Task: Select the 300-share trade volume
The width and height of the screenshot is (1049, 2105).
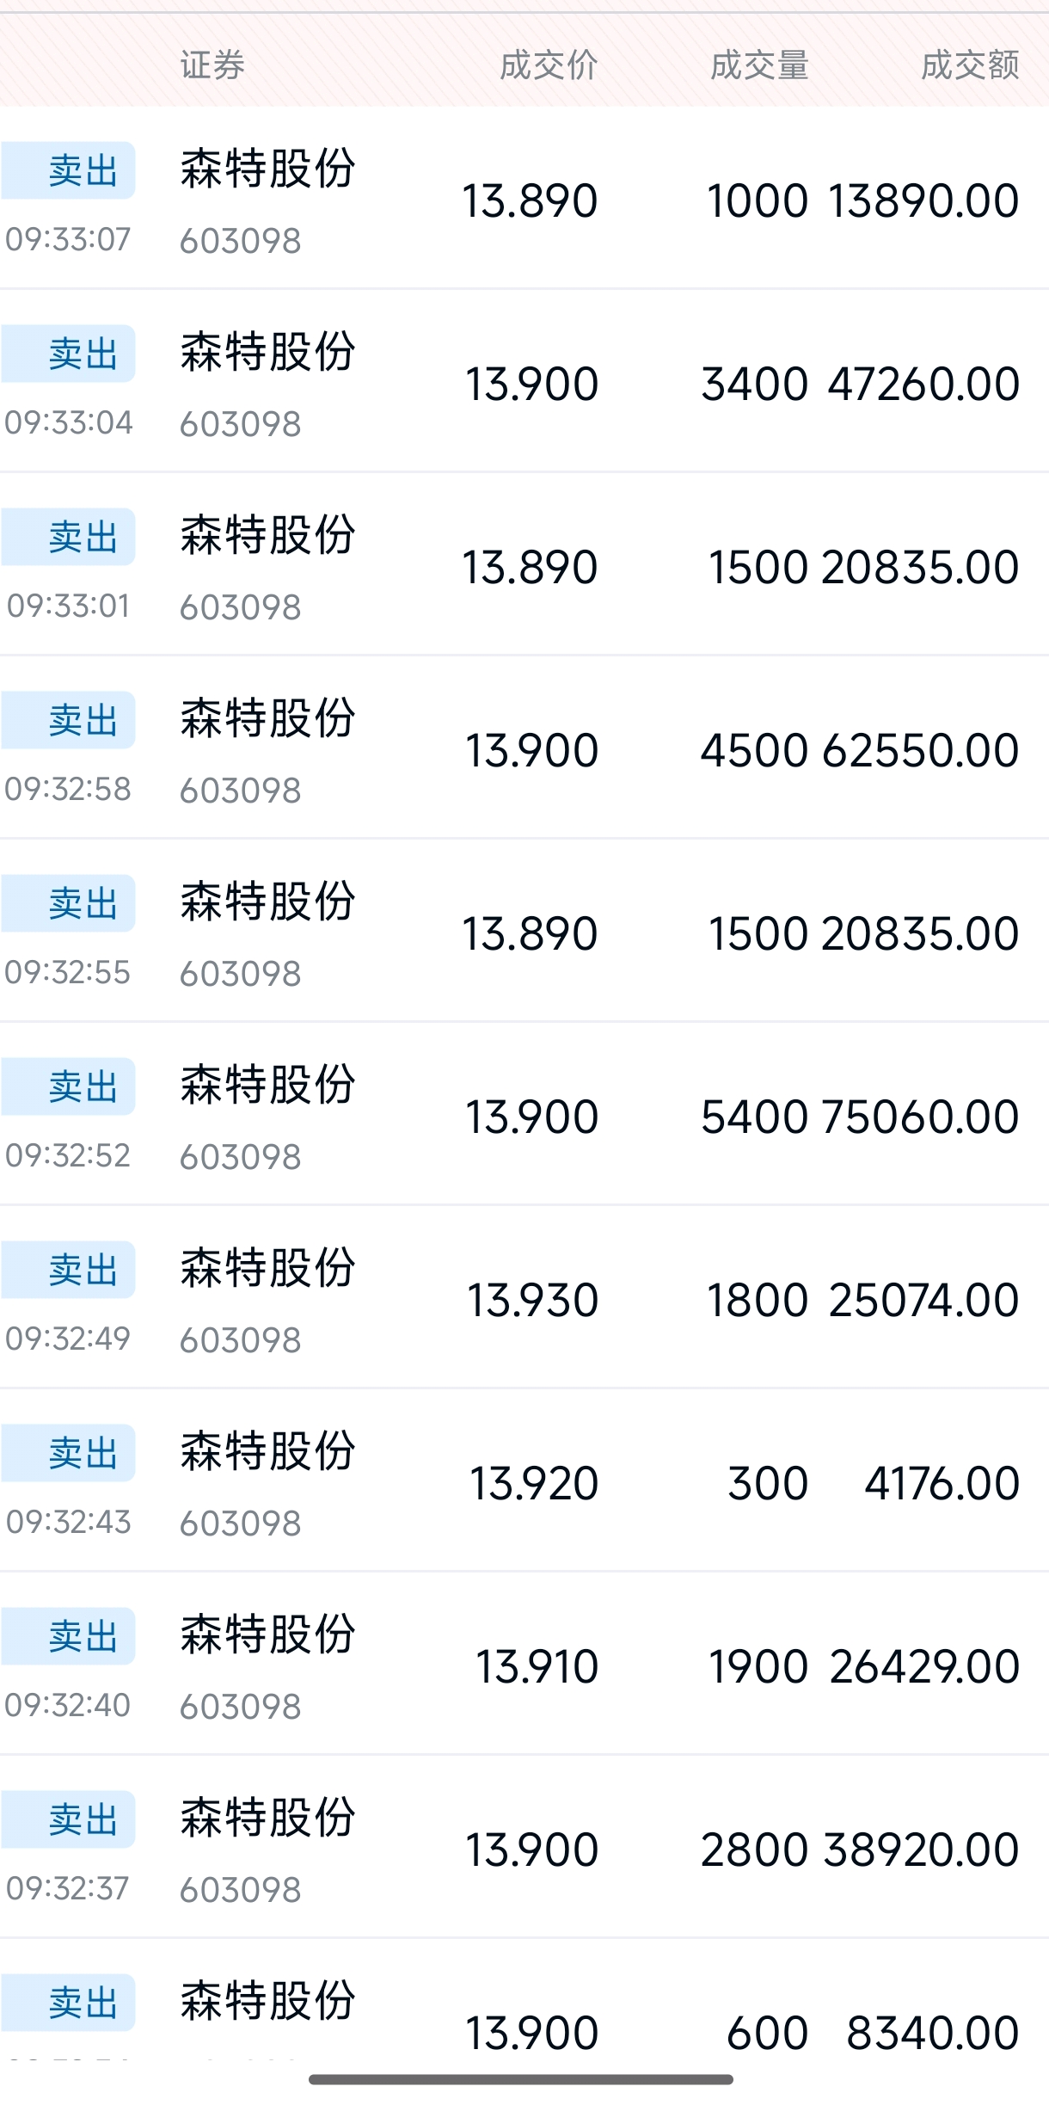Action: (x=767, y=1483)
